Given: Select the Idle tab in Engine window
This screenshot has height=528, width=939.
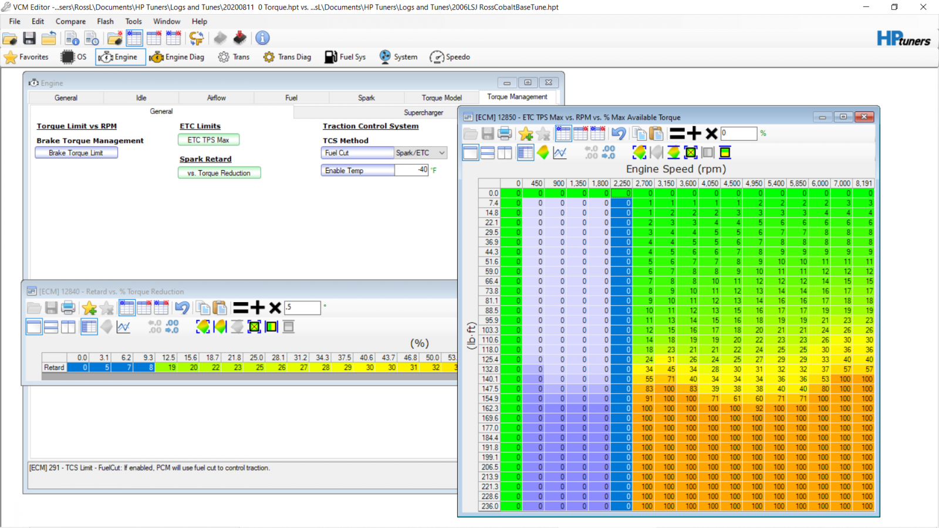Looking at the screenshot, I should [x=141, y=98].
